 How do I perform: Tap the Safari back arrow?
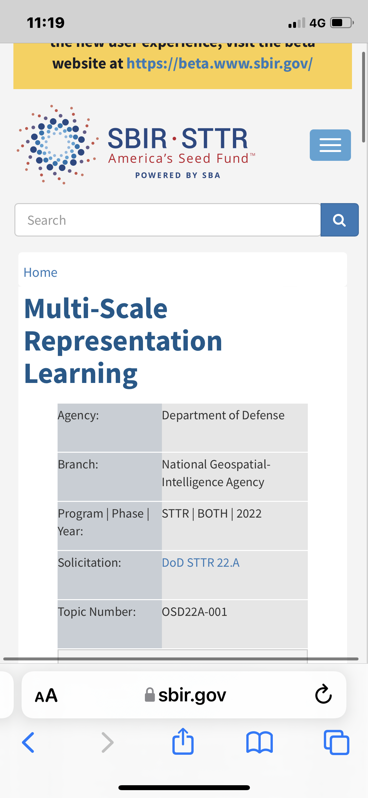(28, 742)
